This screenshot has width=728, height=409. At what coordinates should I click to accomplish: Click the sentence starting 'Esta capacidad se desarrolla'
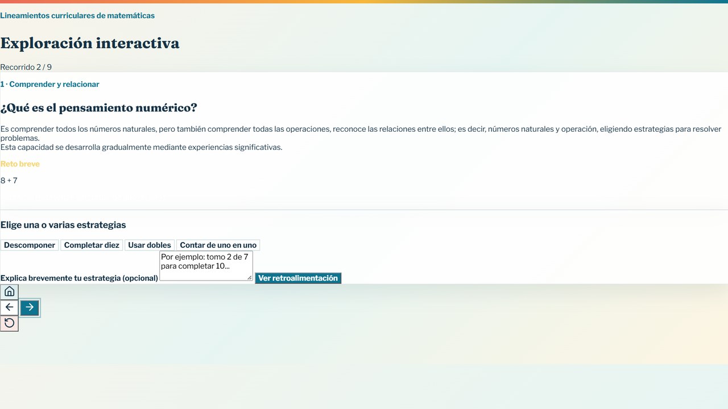(141, 148)
